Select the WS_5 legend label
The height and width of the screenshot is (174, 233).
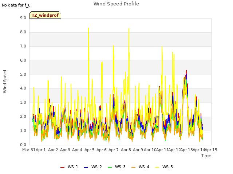click(167, 167)
